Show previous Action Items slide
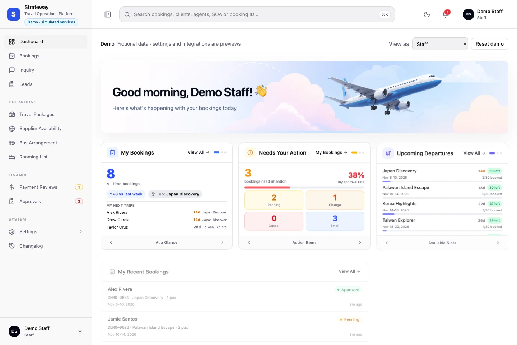Viewport: 517px width, 345px height. [249, 242]
